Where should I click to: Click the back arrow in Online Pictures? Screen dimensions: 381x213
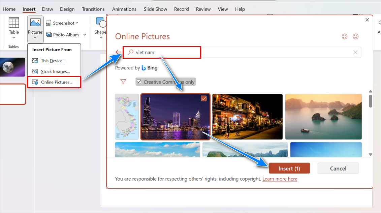[118, 52]
